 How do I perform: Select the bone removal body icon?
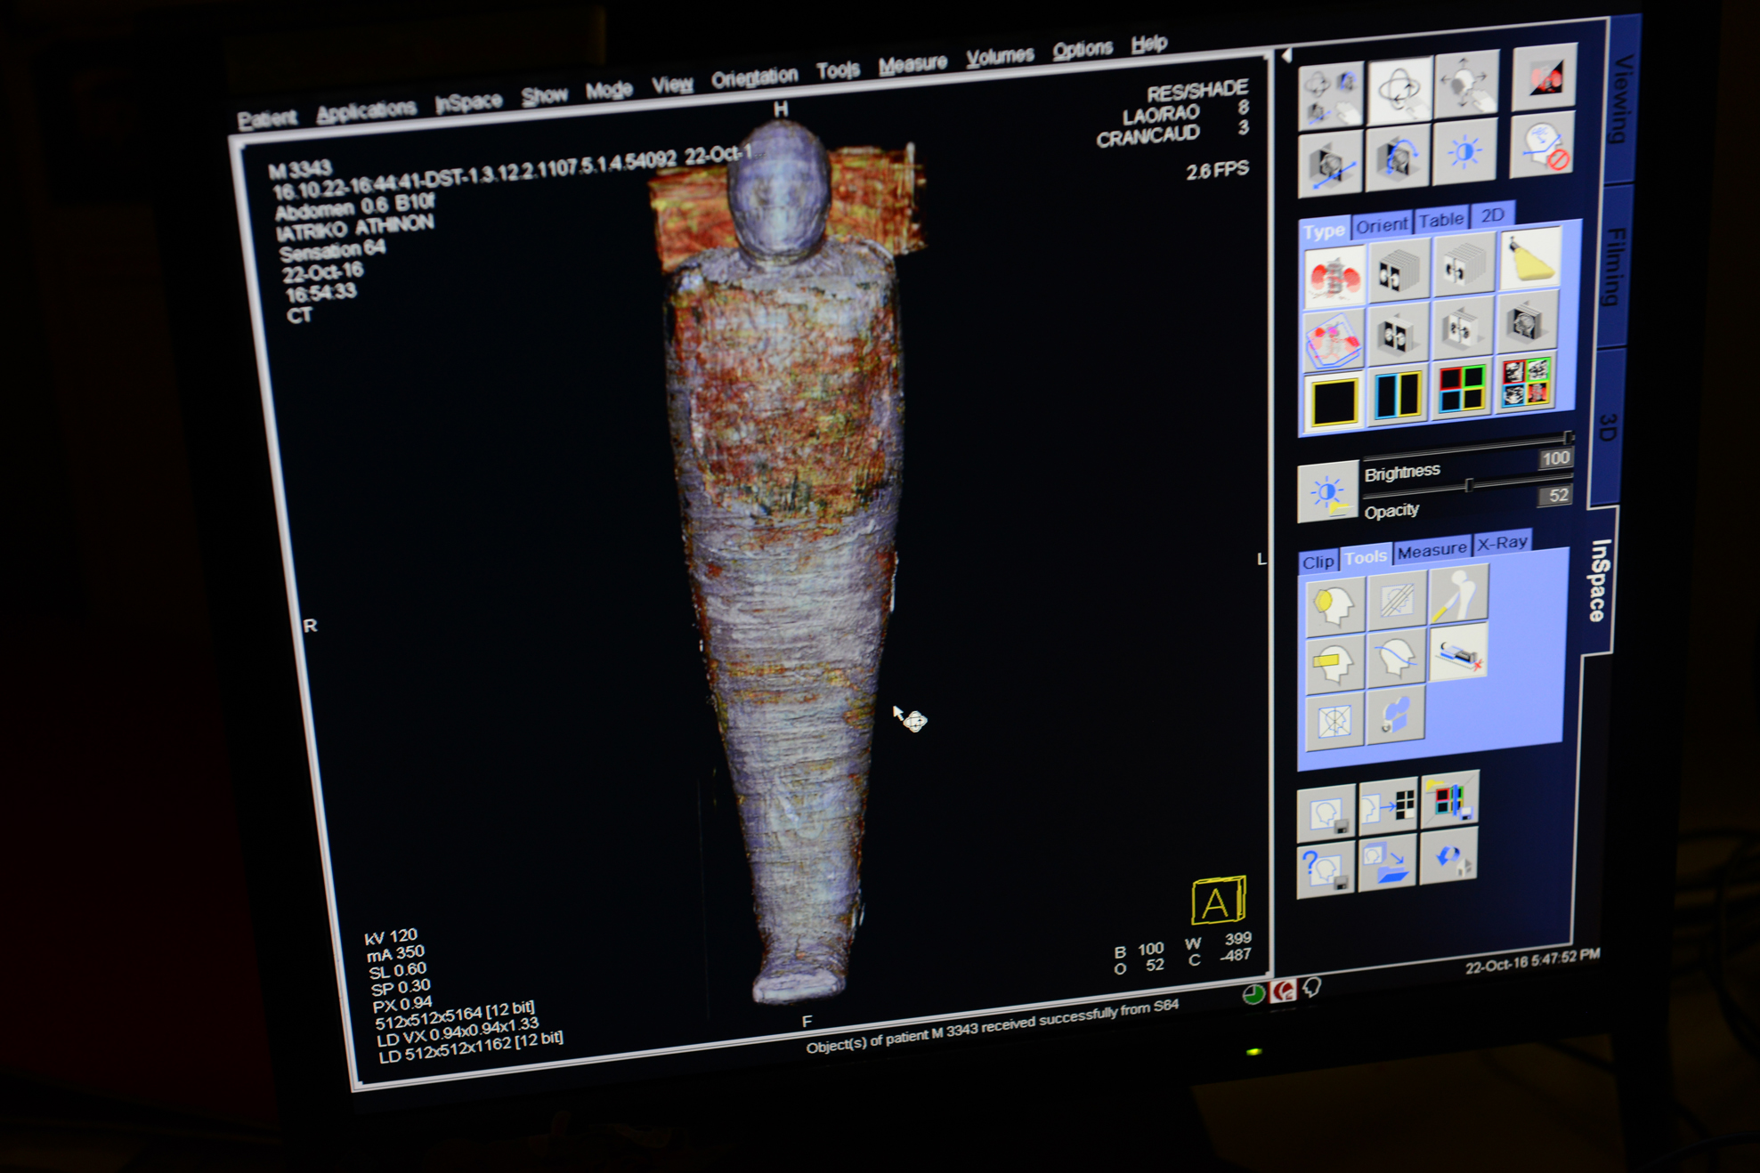pyautogui.click(x=1458, y=594)
